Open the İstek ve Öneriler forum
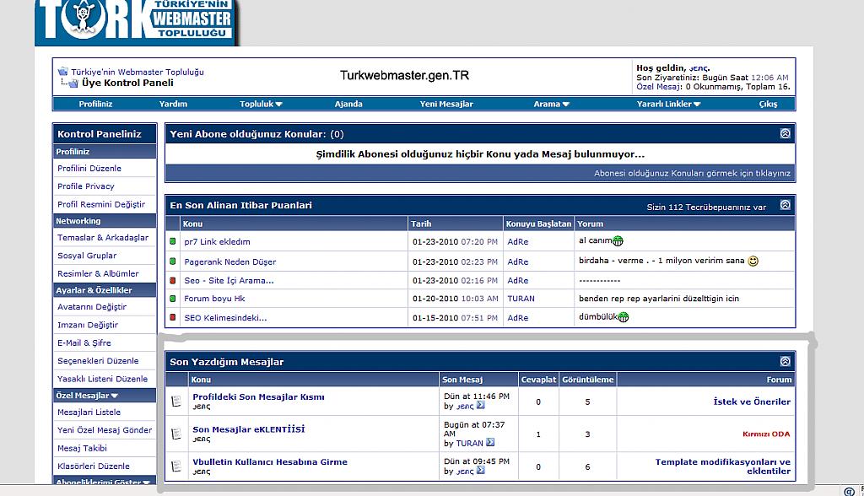Screen dimensions: 864x496 pos(752,402)
